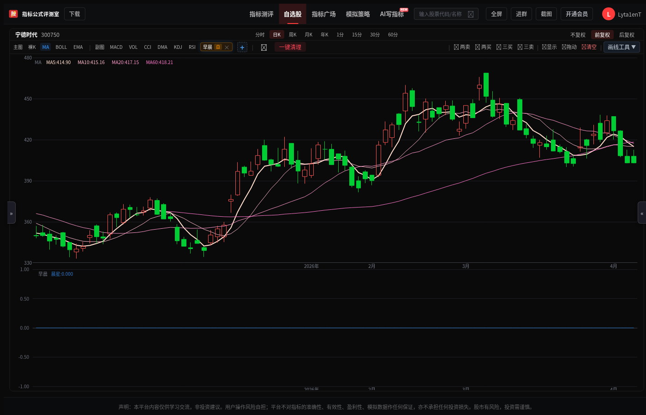This screenshot has width=646, height=415.
Task: Select the 周K period tab
Action: click(x=293, y=35)
